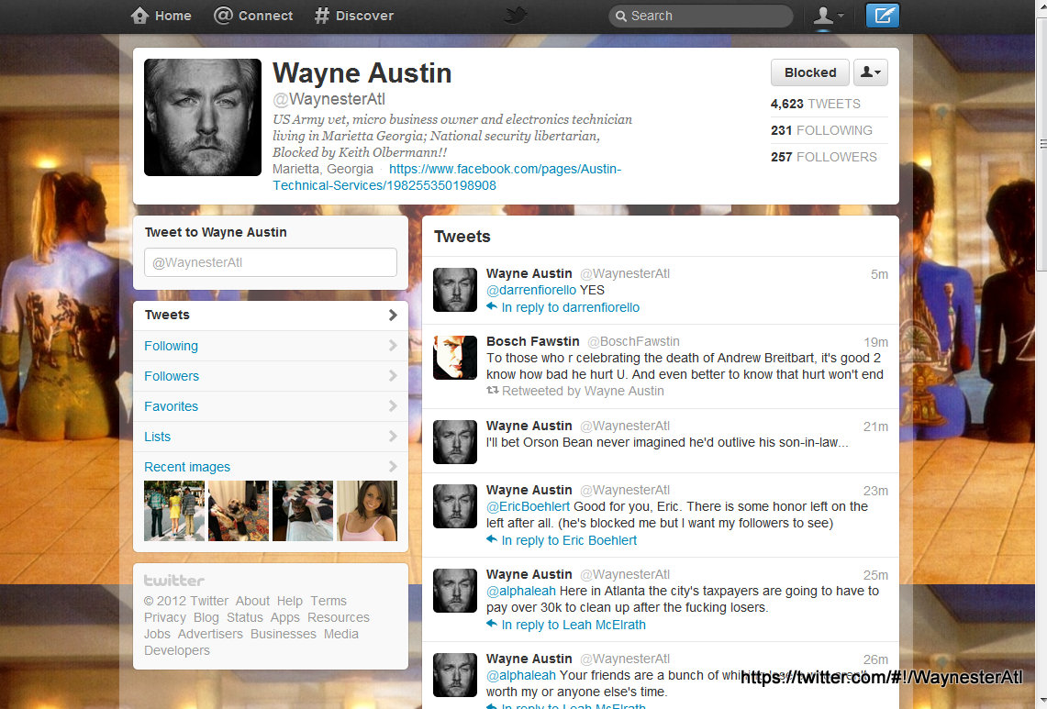Viewport: 1047px width, 709px height.
Task: Open Blog link in footer
Action: pos(206,617)
